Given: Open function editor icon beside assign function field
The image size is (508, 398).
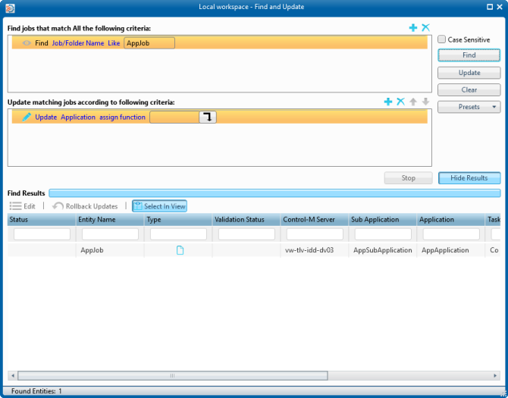Looking at the screenshot, I should (208, 117).
